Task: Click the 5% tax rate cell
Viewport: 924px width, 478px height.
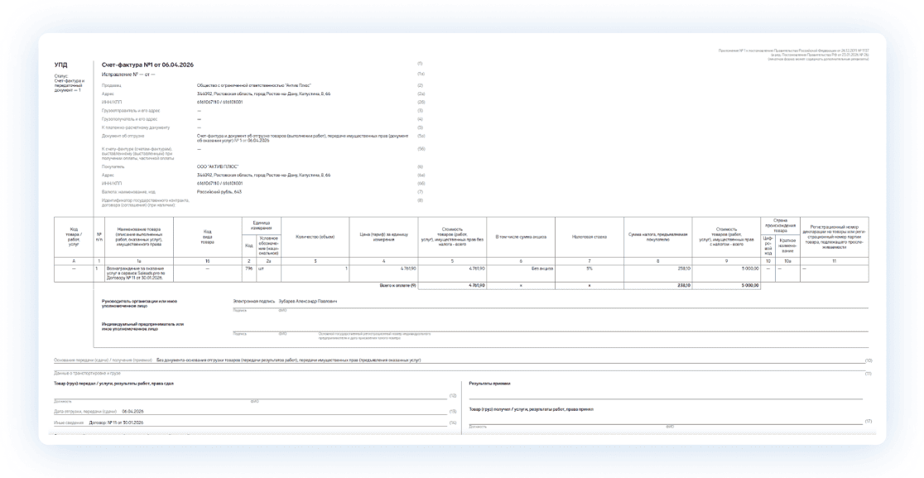Action: pyautogui.click(x=589, y=268)
